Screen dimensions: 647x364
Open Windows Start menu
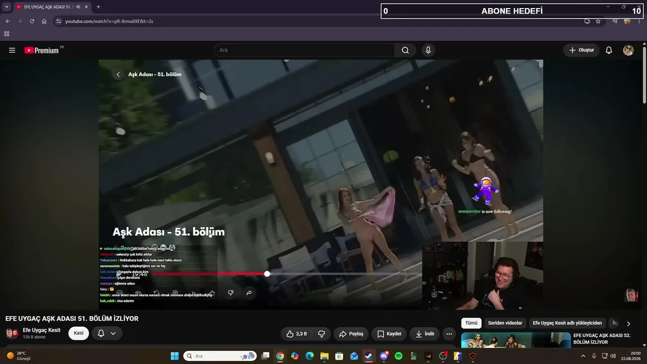(x=174, y=356)
